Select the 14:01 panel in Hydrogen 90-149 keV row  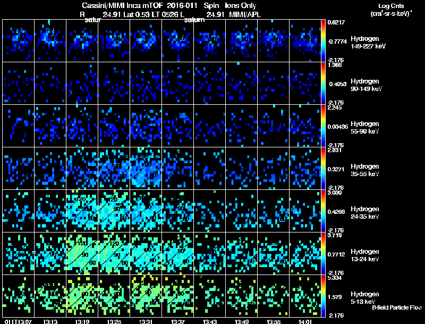305,84
